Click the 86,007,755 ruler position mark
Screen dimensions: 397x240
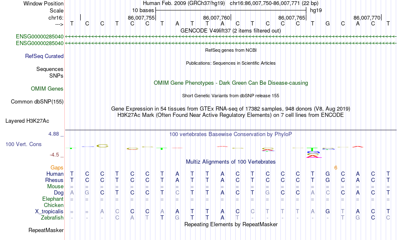[141, 18]
